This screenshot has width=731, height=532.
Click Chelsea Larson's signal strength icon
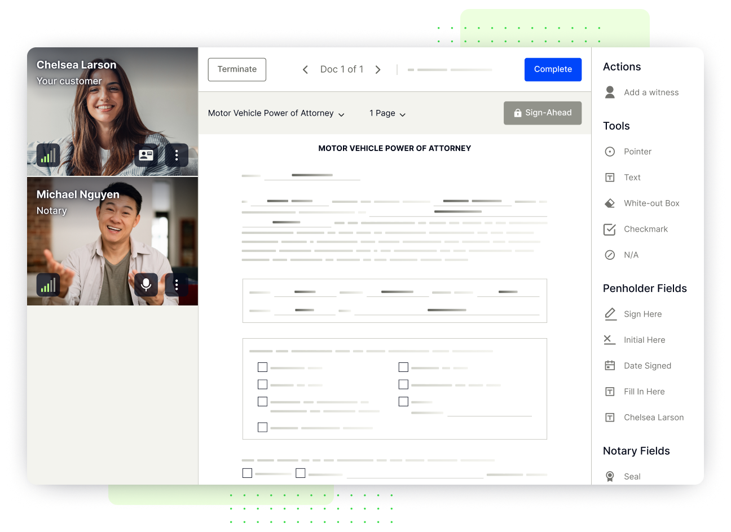click(49, 155)
